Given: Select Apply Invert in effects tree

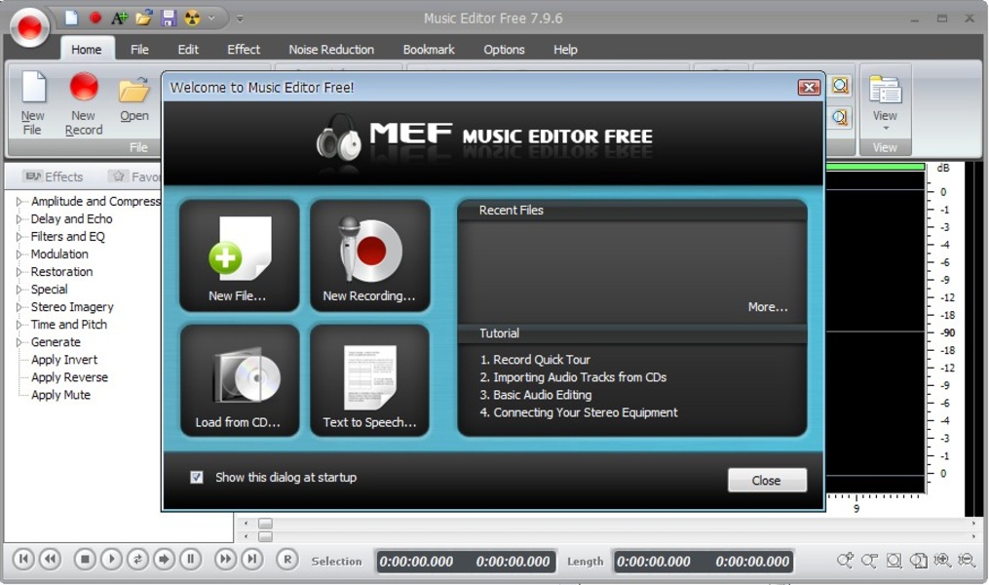Looking at the screenshot, I should [64, 360].
